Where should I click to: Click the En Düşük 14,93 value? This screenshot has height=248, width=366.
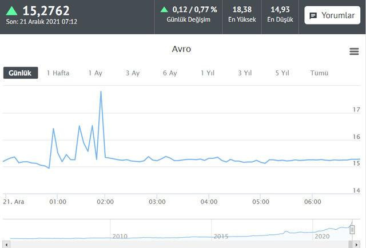[x=280, y=10]
